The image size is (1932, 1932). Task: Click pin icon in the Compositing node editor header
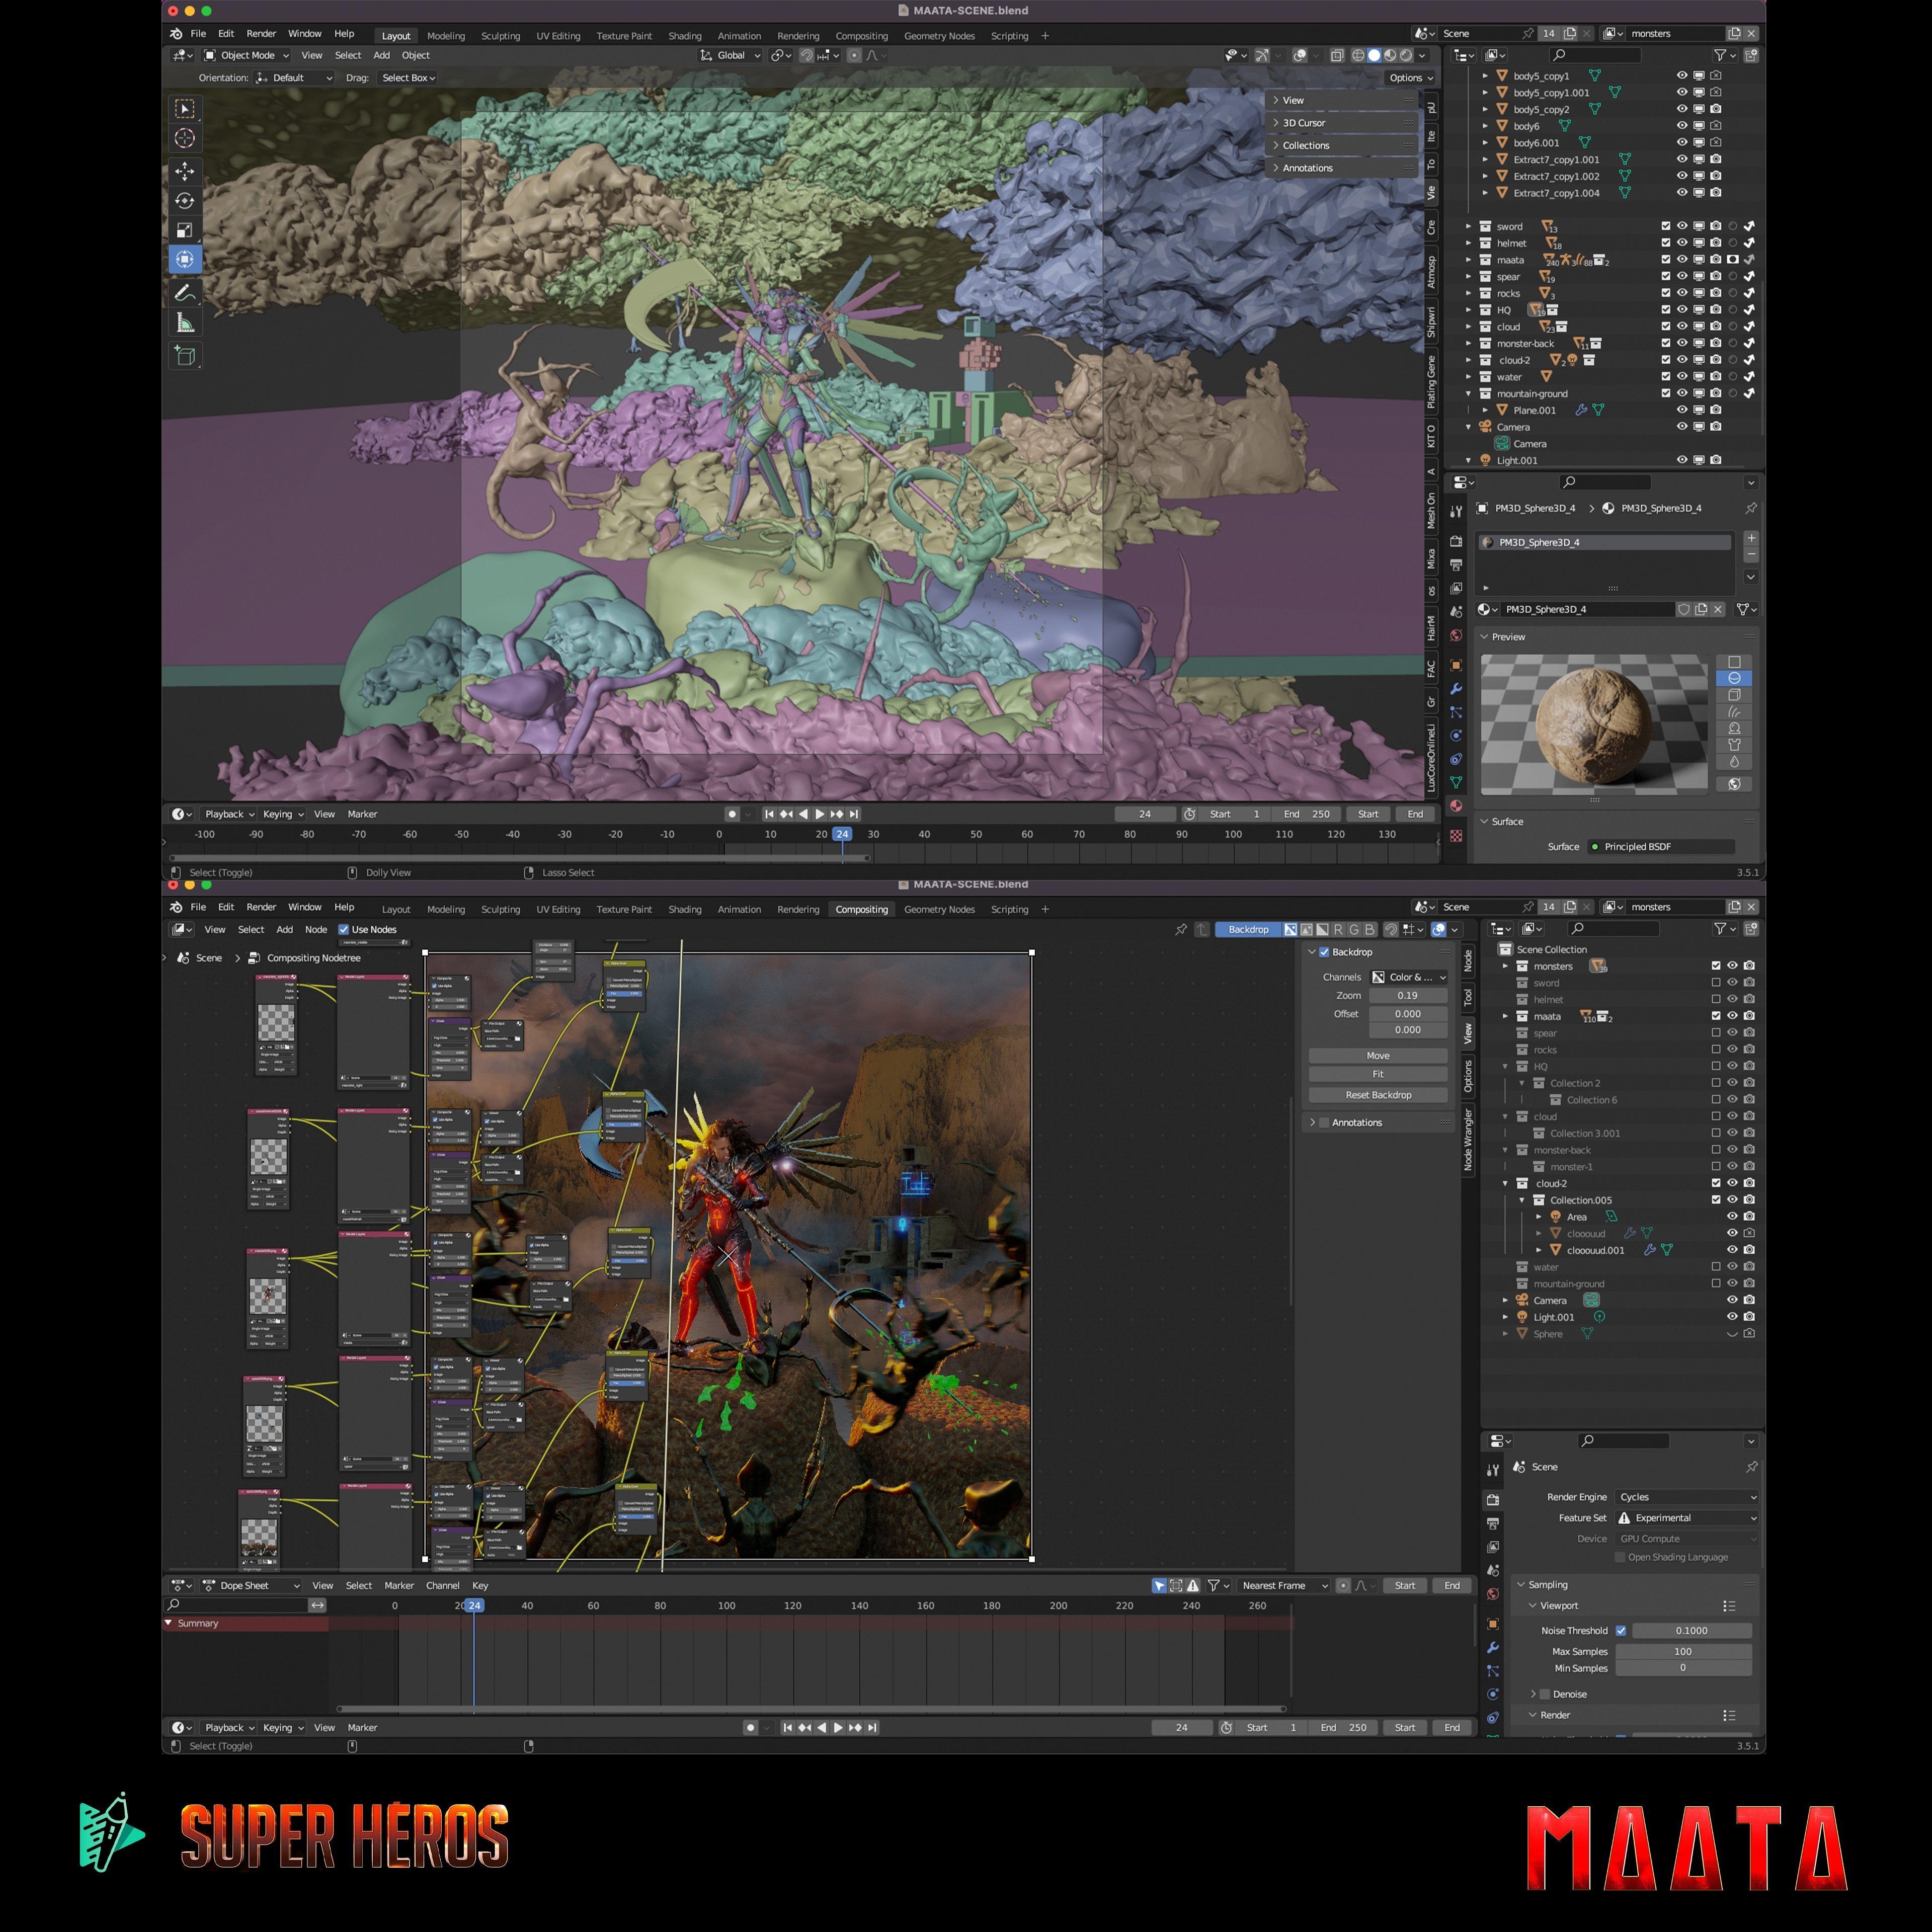pos(1181,930)
